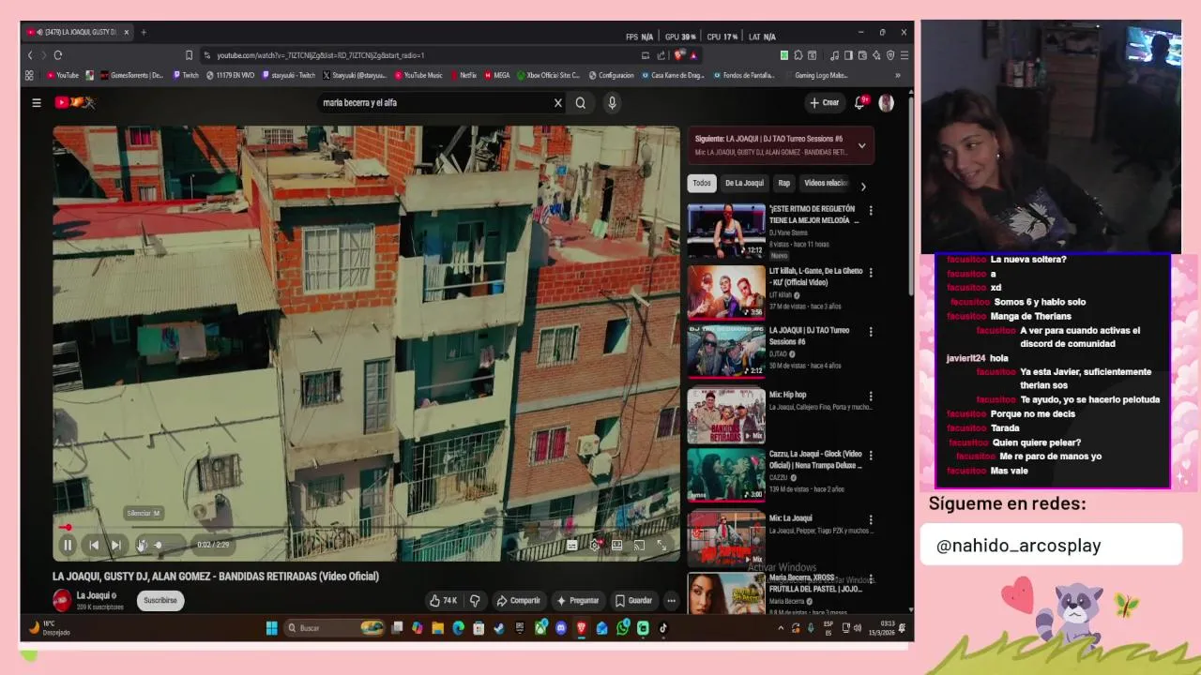The height and width of the screenshot is (675, 1201).
Task: Open Steam from the taskbar
Action: click(499, 628)
